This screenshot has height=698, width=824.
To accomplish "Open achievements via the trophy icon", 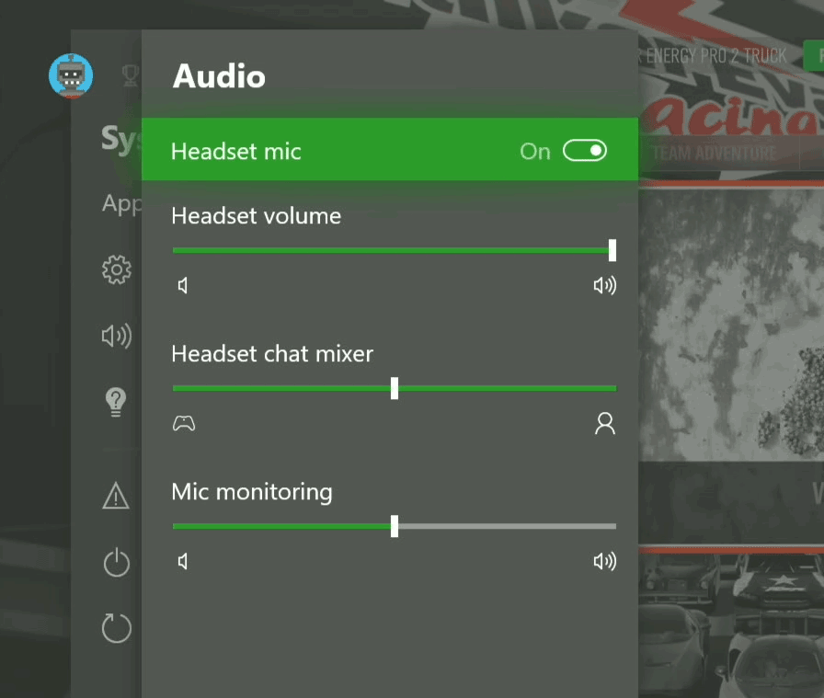I will (x=130, y=75).
